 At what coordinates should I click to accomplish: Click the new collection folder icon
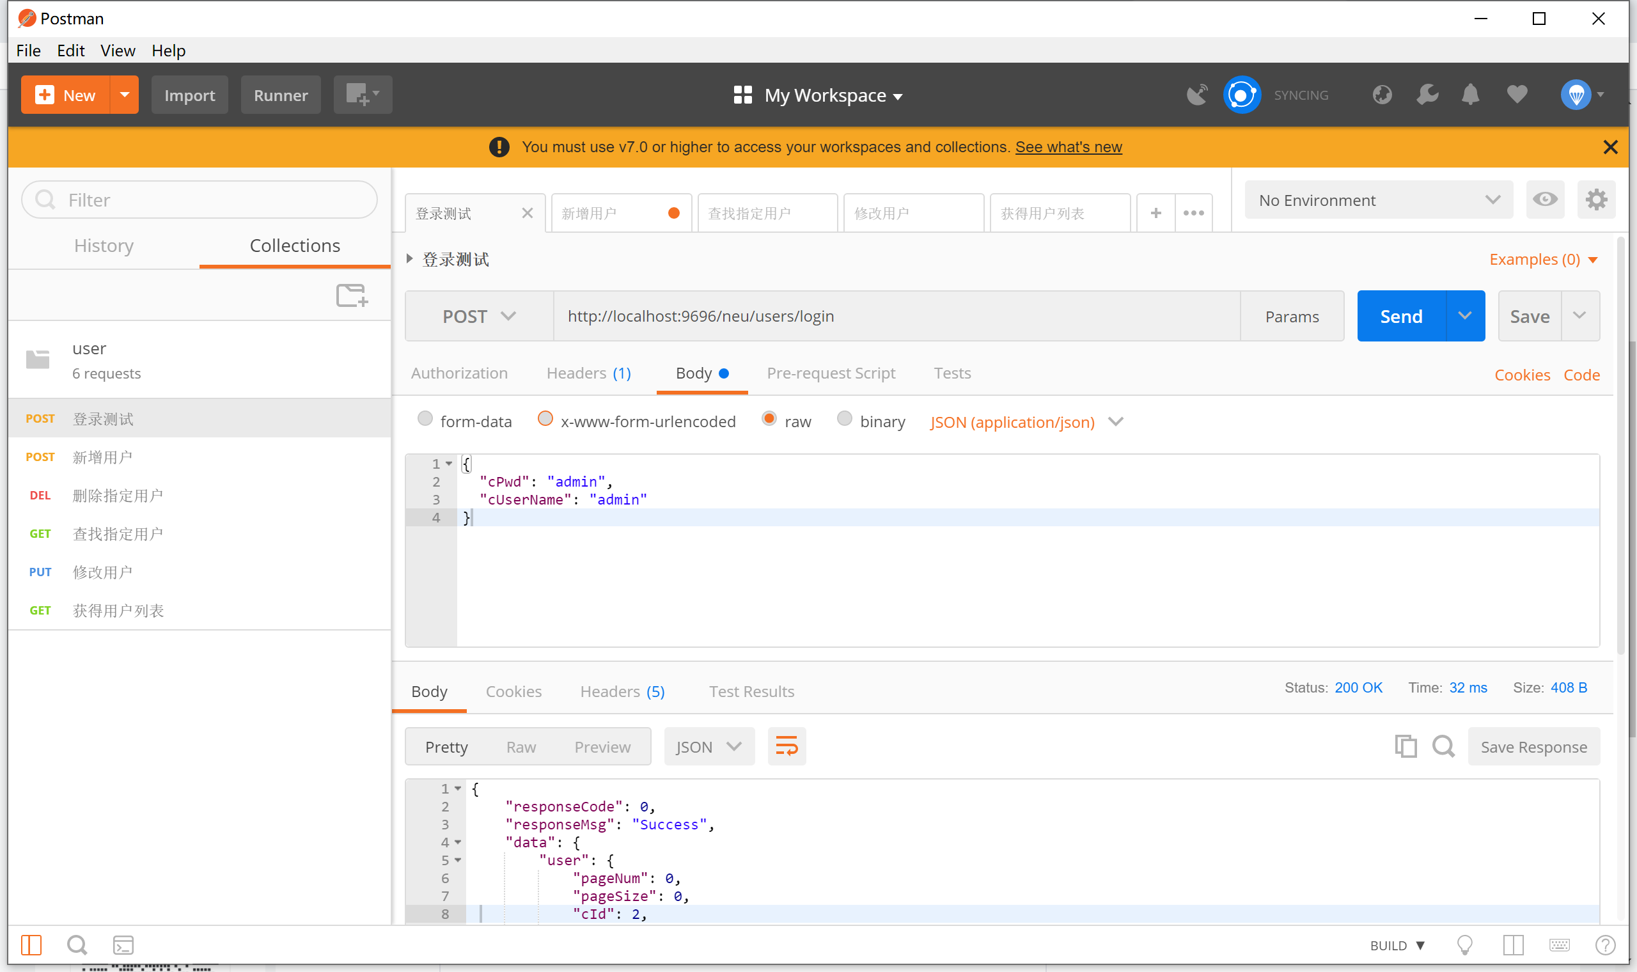tap(352, 295)
